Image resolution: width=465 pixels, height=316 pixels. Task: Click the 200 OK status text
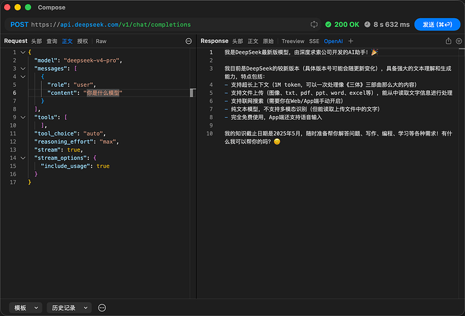346,25
